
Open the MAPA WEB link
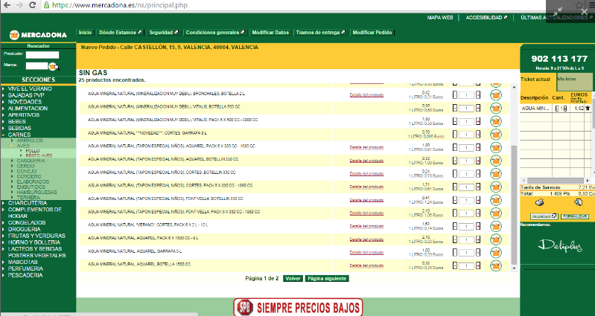440,17
